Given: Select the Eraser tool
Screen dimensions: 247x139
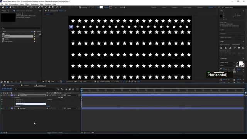Looking at the screenshot, I should [53, 7].
